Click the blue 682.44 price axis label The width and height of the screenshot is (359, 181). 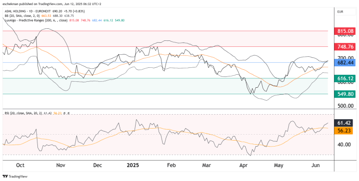click(x=345, y=62)
